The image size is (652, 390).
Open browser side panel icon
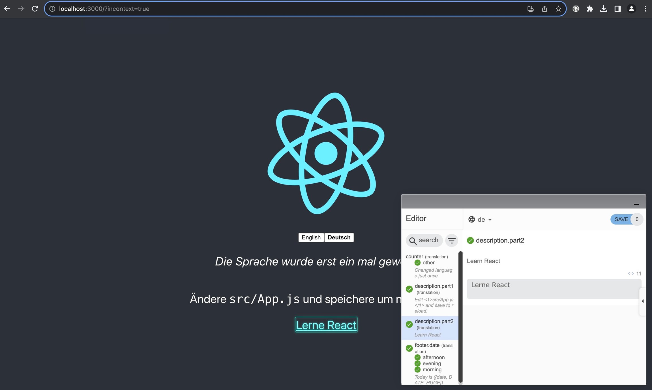pos(617,9)
